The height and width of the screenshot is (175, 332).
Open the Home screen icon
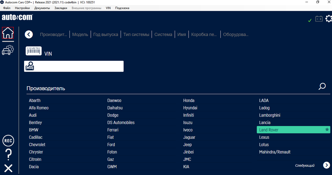(8, 33)
